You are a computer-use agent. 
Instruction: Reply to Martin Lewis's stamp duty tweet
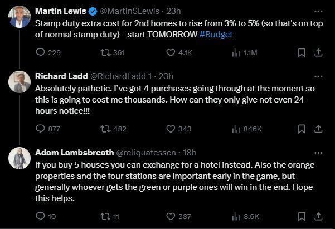coord(40,52)
